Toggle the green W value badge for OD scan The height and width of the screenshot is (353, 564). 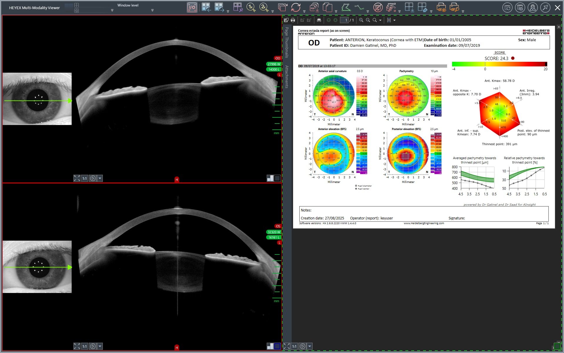(274, 64)
